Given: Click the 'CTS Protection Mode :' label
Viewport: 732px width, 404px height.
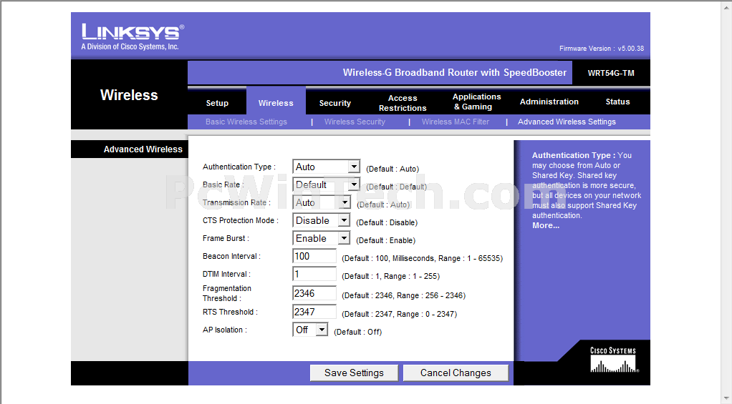Looking at the screenshot, I should point(241,220).
